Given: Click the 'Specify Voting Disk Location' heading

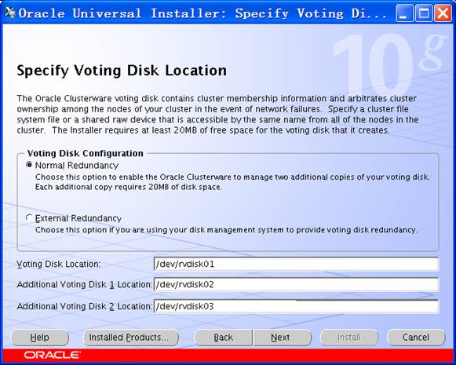Looking at the screenshot, I should click(122, 71).
